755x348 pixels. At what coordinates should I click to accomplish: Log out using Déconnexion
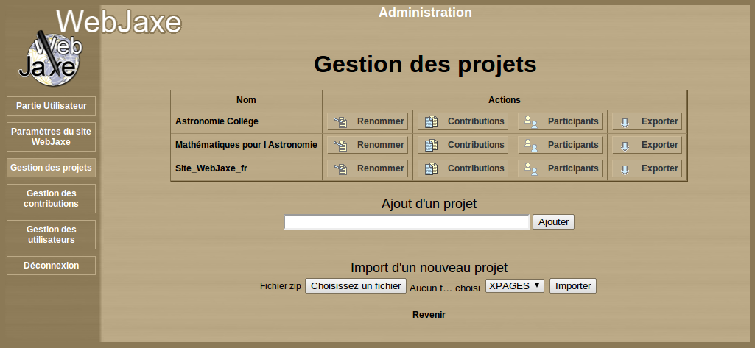tap(52, 266)
